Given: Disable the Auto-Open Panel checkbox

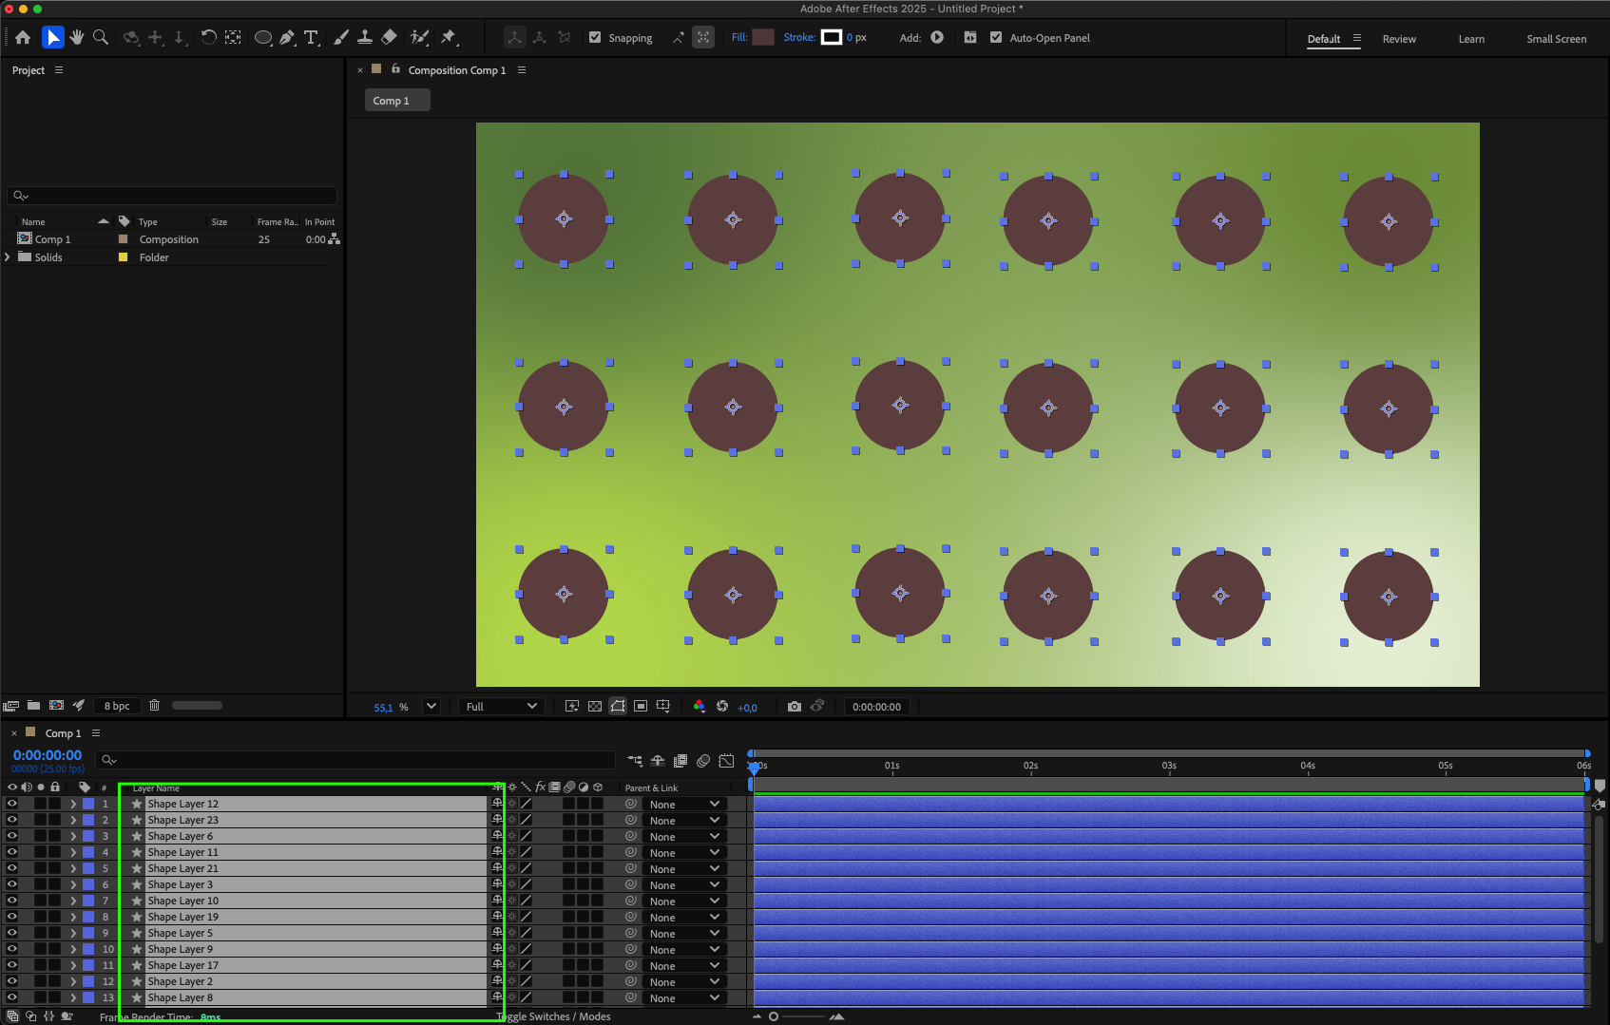Looking at the screenshot, I should pyautogui.click(x=996, y=38).
